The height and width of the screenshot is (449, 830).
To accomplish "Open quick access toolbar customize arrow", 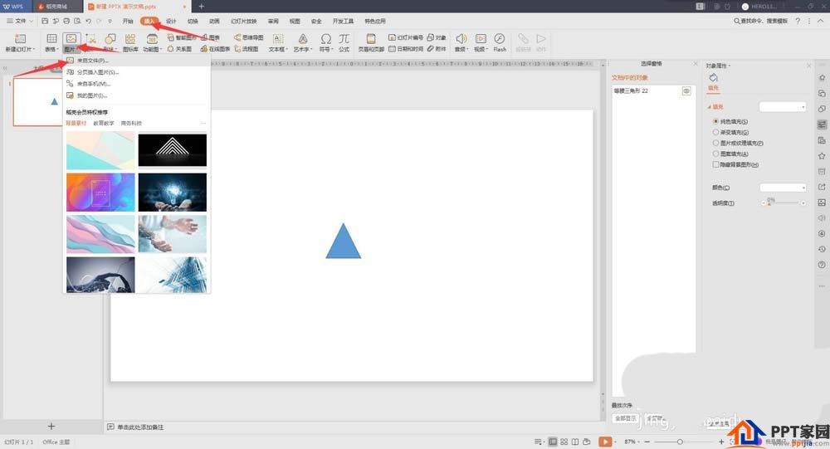I will 110,22.
